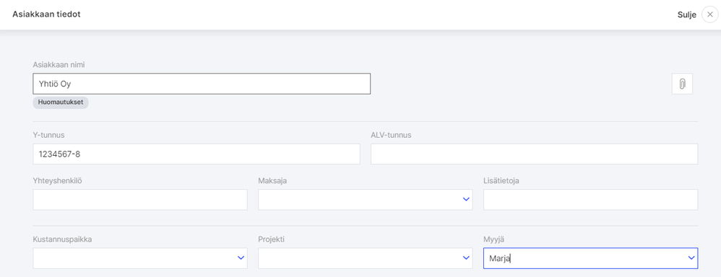Open the Myyjä dropdown arrow
Viewport: 721px width, 277px height.
click(691, 258)
